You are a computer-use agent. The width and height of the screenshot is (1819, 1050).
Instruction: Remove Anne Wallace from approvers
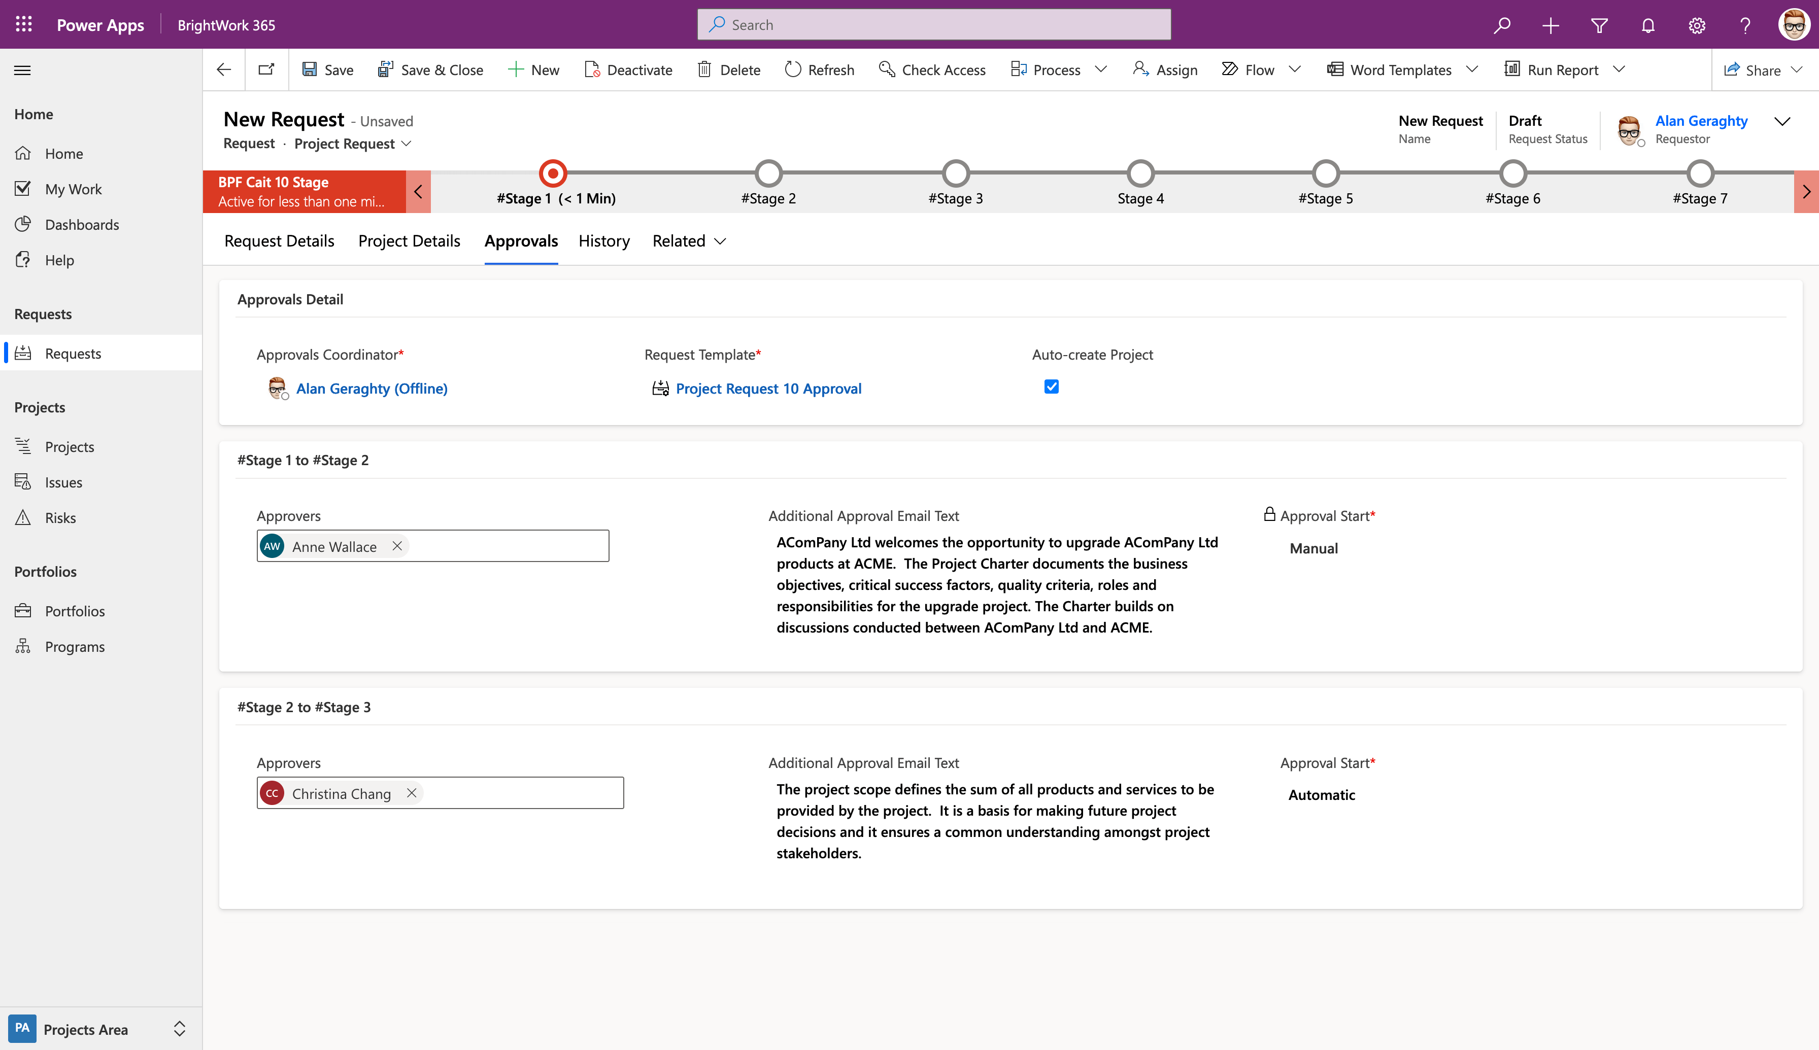point(397,546)
